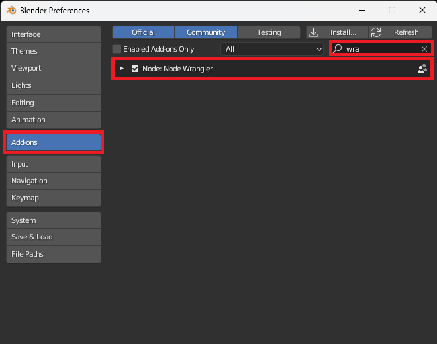This screenshot has width=437, height=344.
Task: Disable the Node Wrangler add-on checkbox
Action: (x=135, y=69)
